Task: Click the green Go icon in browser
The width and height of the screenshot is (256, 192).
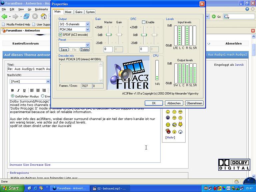Action: pos(214,16)
